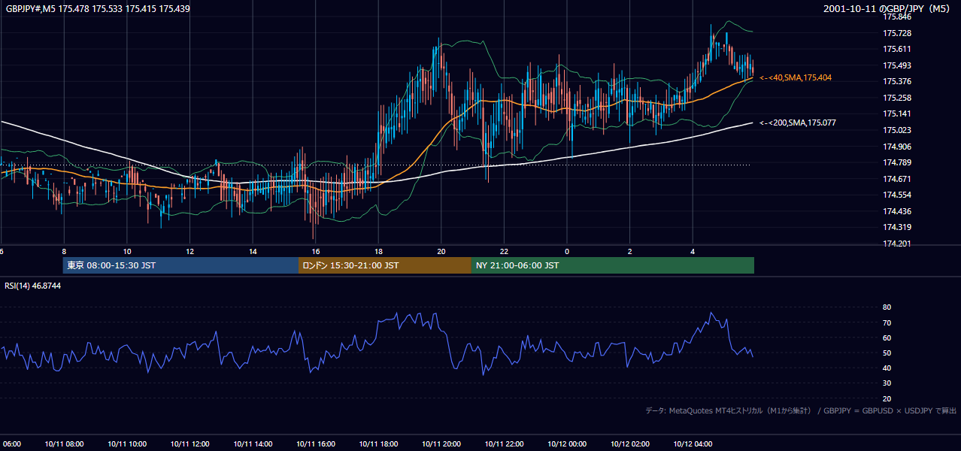
Task: Click price axis value 174.671
Action: coord(897,179)
